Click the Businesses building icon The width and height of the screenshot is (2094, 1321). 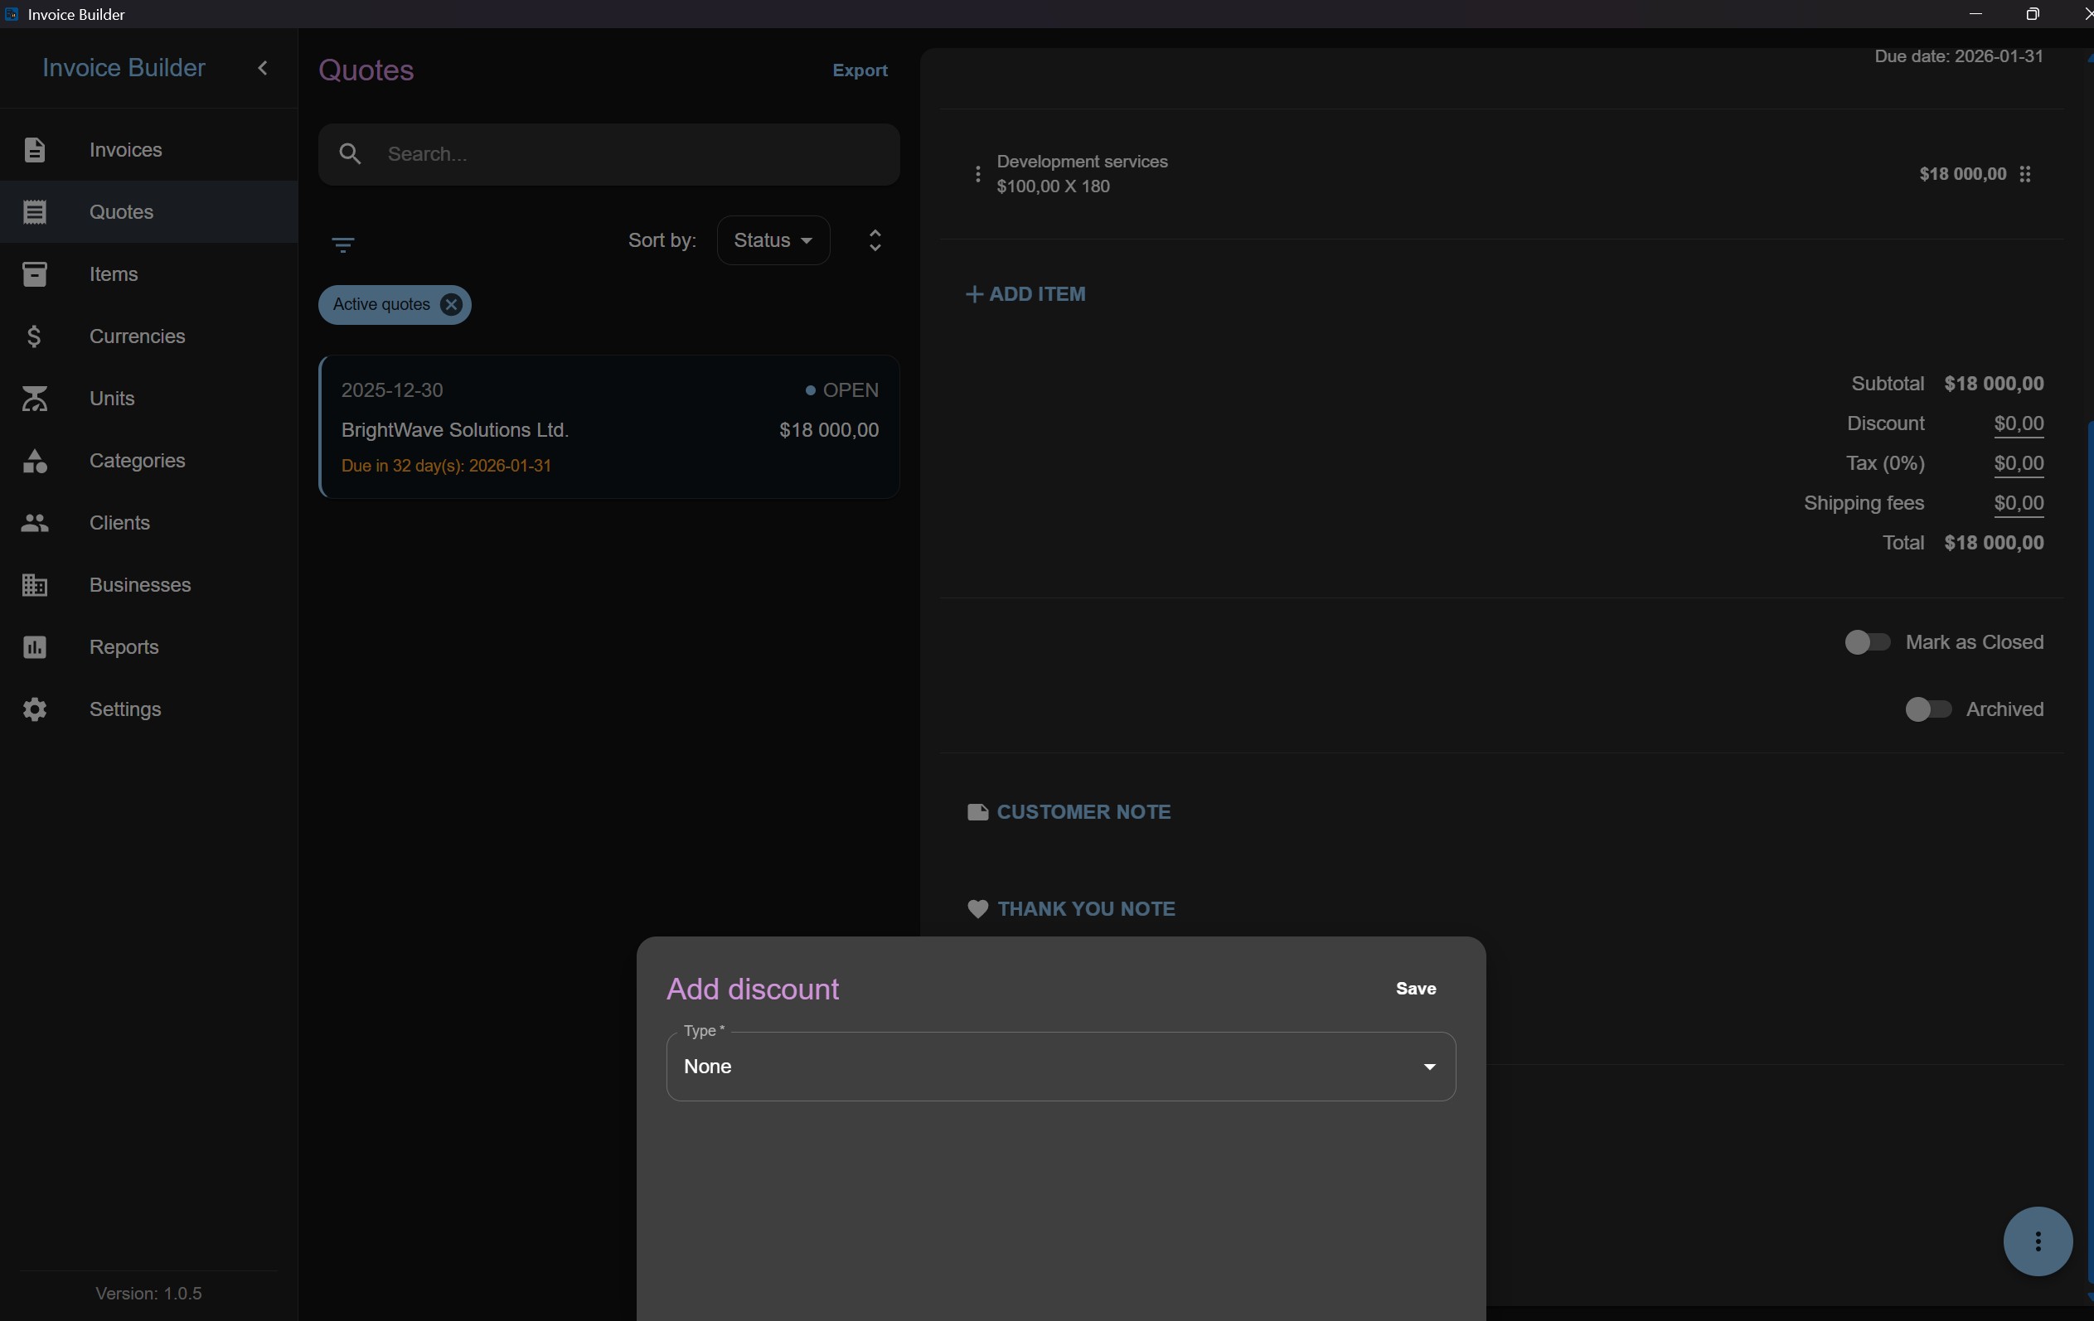pos(34,585)
